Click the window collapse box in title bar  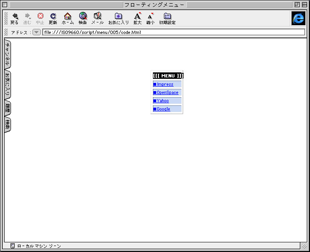(x=305, y=5)
